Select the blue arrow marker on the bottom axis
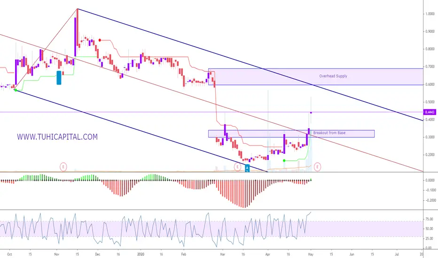438x258 pixels. pyautogui.click(x=247, y=168)
